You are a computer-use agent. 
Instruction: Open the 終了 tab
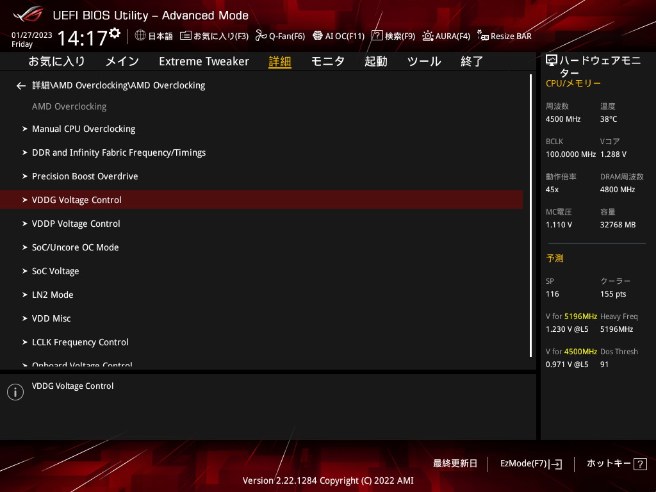(472, 61)
